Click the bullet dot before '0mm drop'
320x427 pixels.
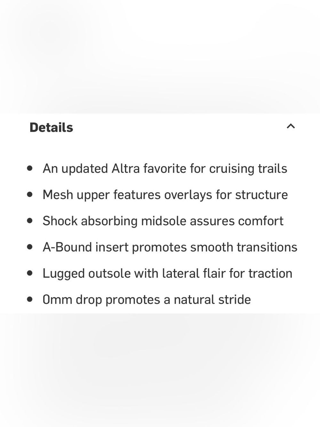[30, 300]
